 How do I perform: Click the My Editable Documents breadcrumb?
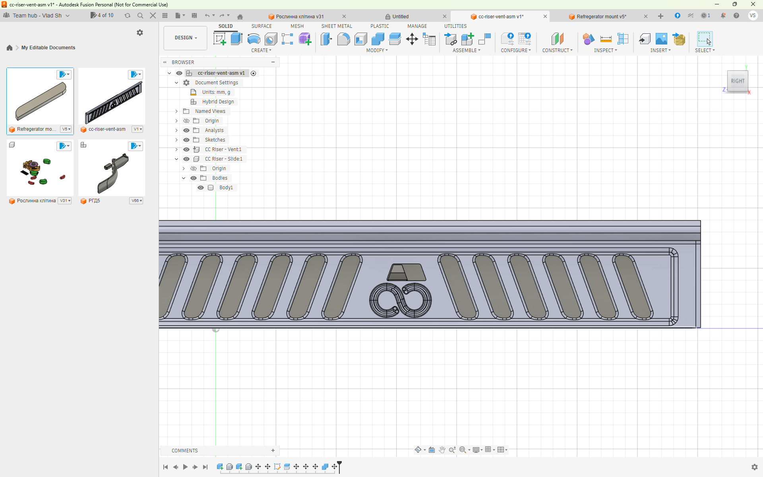click(x=48, y=48)
